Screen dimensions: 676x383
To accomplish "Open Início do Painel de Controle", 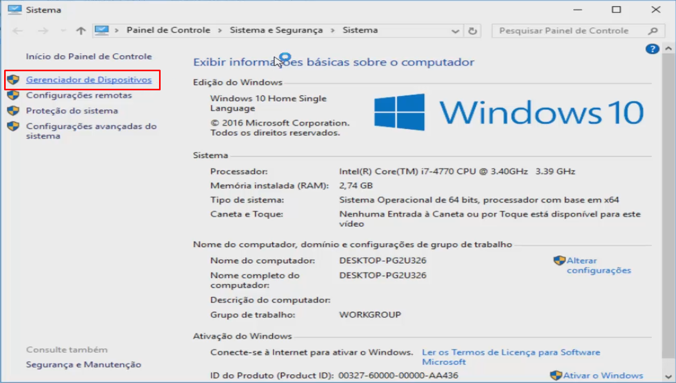I will point(89,56).
